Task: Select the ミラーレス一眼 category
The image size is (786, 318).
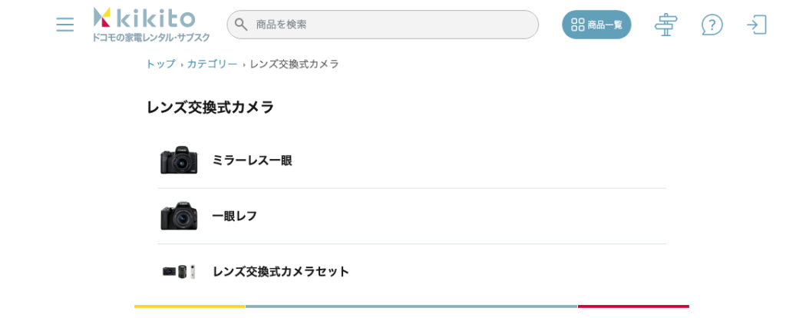Action: 252,161
